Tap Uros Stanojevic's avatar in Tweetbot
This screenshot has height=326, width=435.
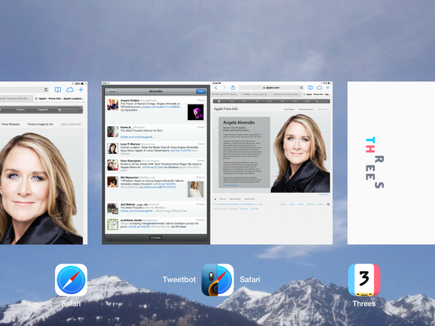coord(112,165)
